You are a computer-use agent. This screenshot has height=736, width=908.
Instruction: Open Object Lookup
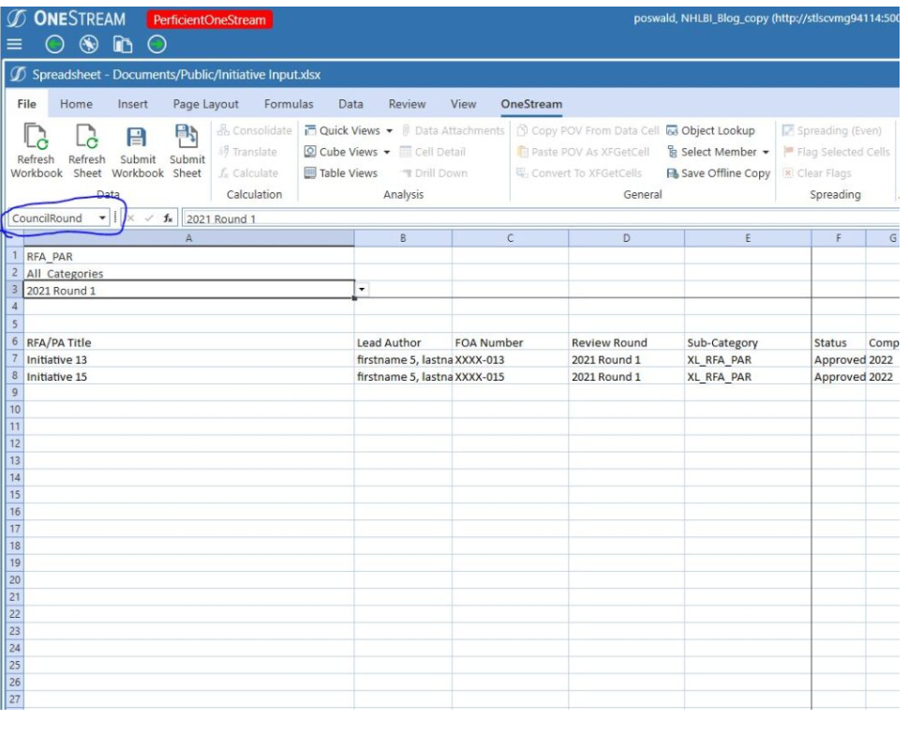(710, 131)
